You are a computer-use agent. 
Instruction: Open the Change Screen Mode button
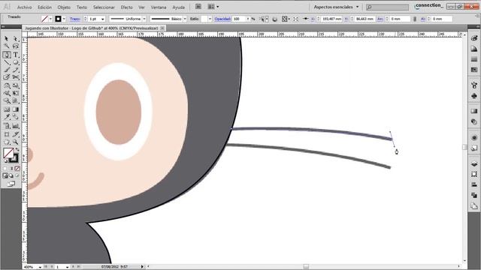tap(11, 184)
